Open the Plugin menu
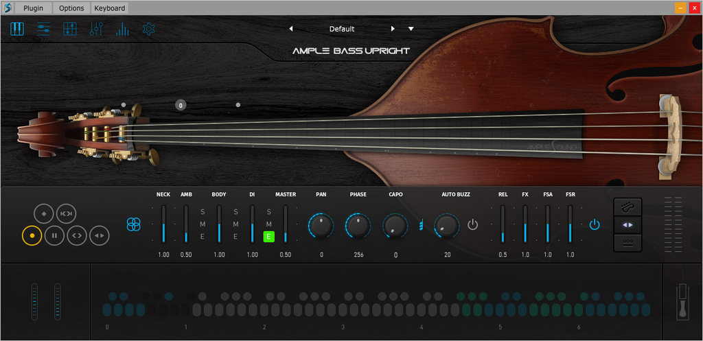This screenshot has width=703, height=341. coord(33,8)
